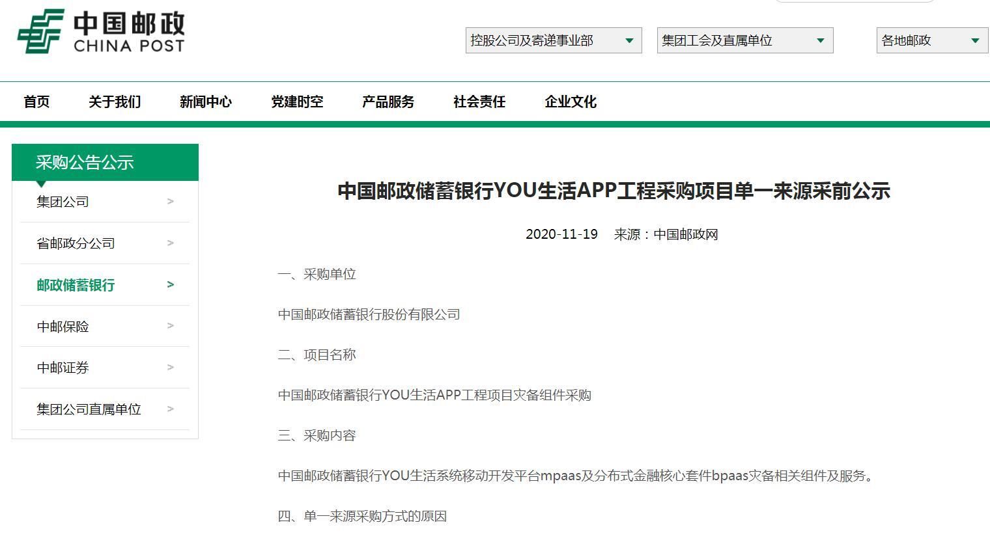
Task: Select 邮政储蓄银行 in sidebar
Action: pos(105,285)
